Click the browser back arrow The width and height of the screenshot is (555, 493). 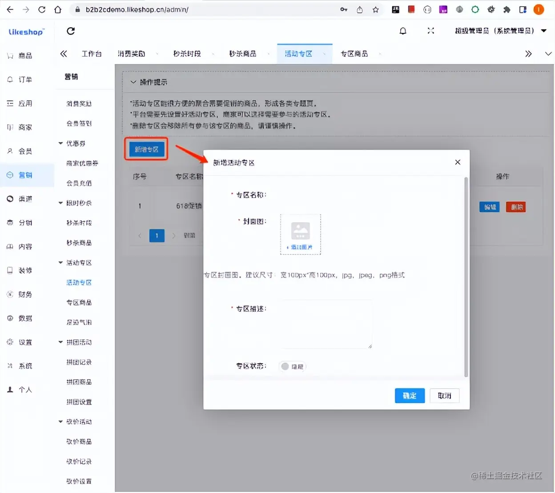click(10, 9)
